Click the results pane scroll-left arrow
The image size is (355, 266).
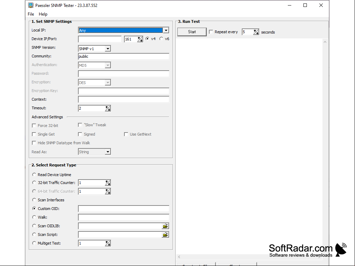[x=179, y=257]
